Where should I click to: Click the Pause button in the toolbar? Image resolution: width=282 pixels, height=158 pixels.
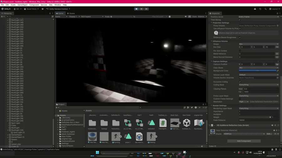[x=141, y=9]
